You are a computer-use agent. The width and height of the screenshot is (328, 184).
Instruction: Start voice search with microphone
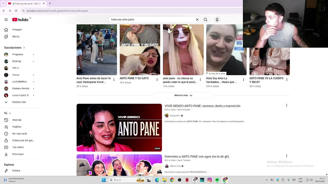(217, 19)
